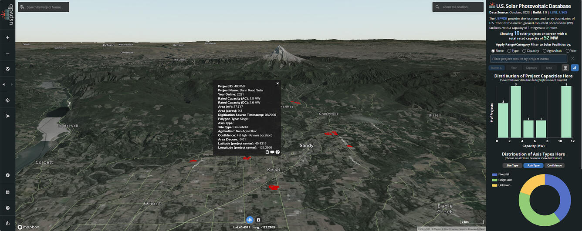The height and width of the screenshot is (231, 582).
Task: Click the share export icon in sidebar
Action: pos(7,223)
